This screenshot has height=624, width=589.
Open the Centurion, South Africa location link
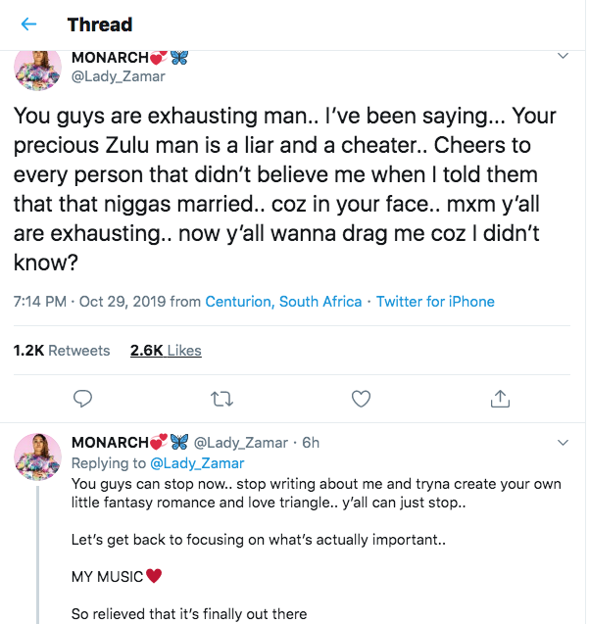pos(283,302)
